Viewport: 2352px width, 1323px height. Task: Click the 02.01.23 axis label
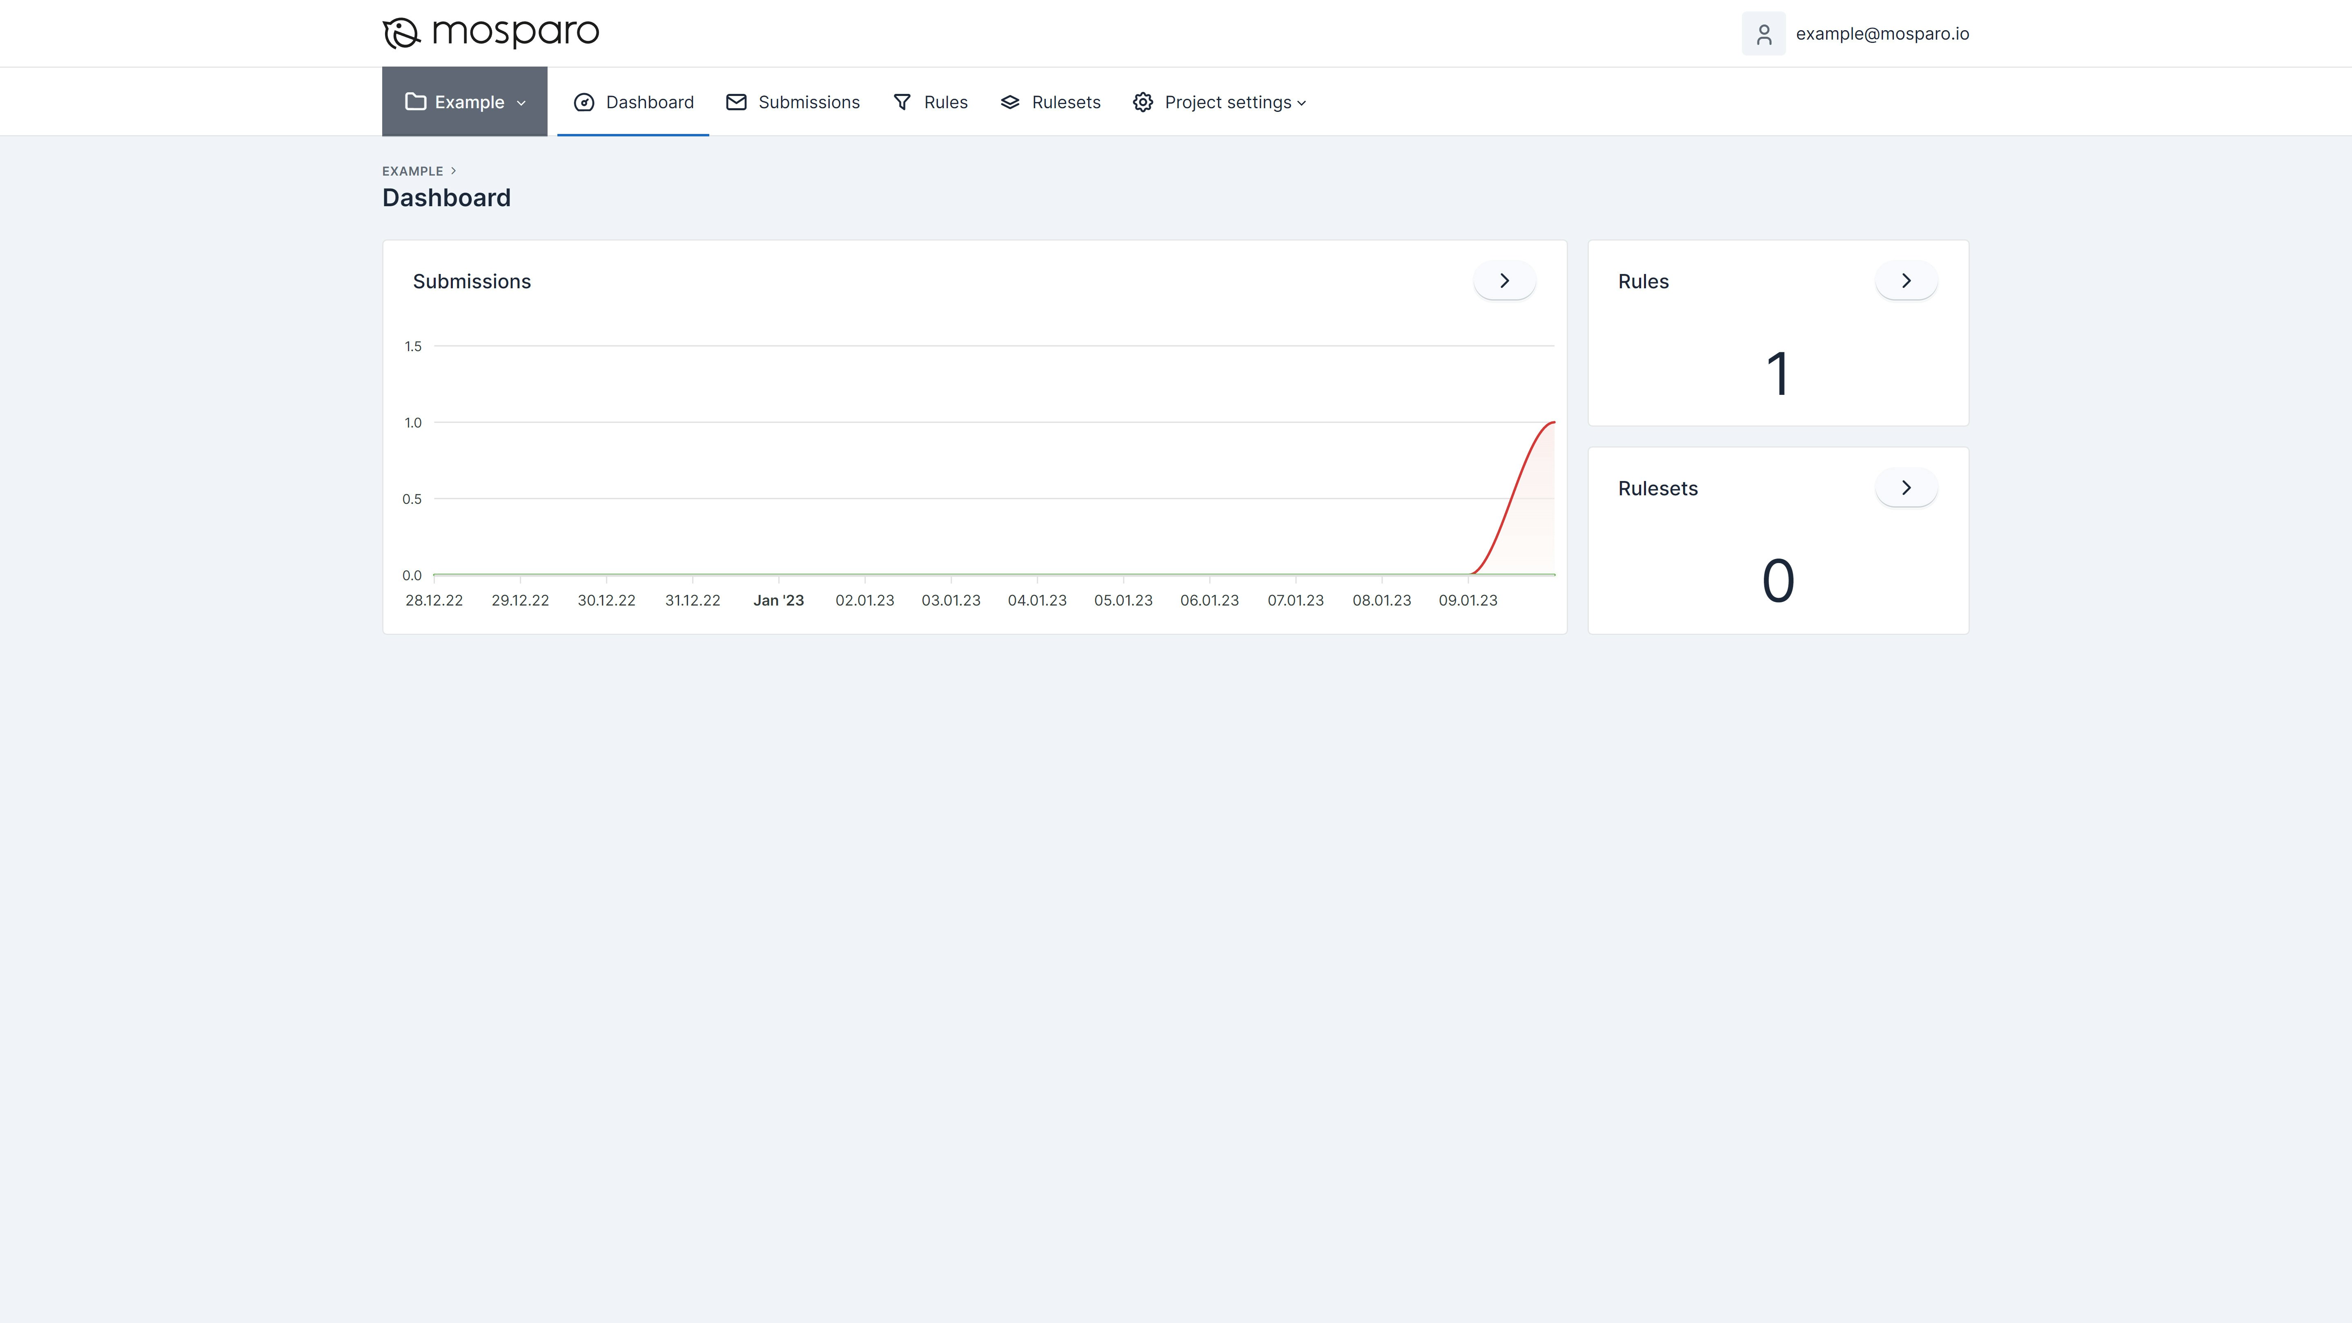[x=865, y=600]
